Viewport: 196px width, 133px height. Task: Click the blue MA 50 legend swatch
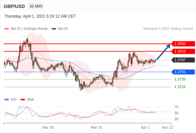[54, 29]
